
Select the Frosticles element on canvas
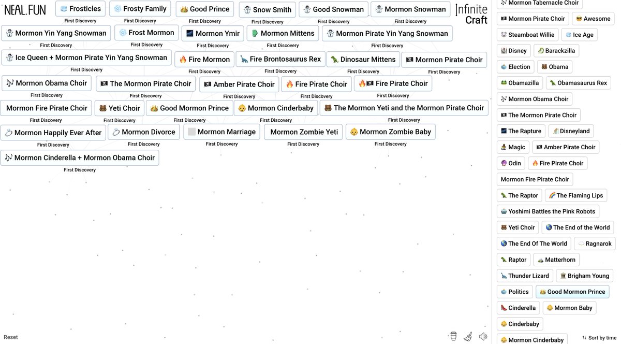click(x=80, y=9)
